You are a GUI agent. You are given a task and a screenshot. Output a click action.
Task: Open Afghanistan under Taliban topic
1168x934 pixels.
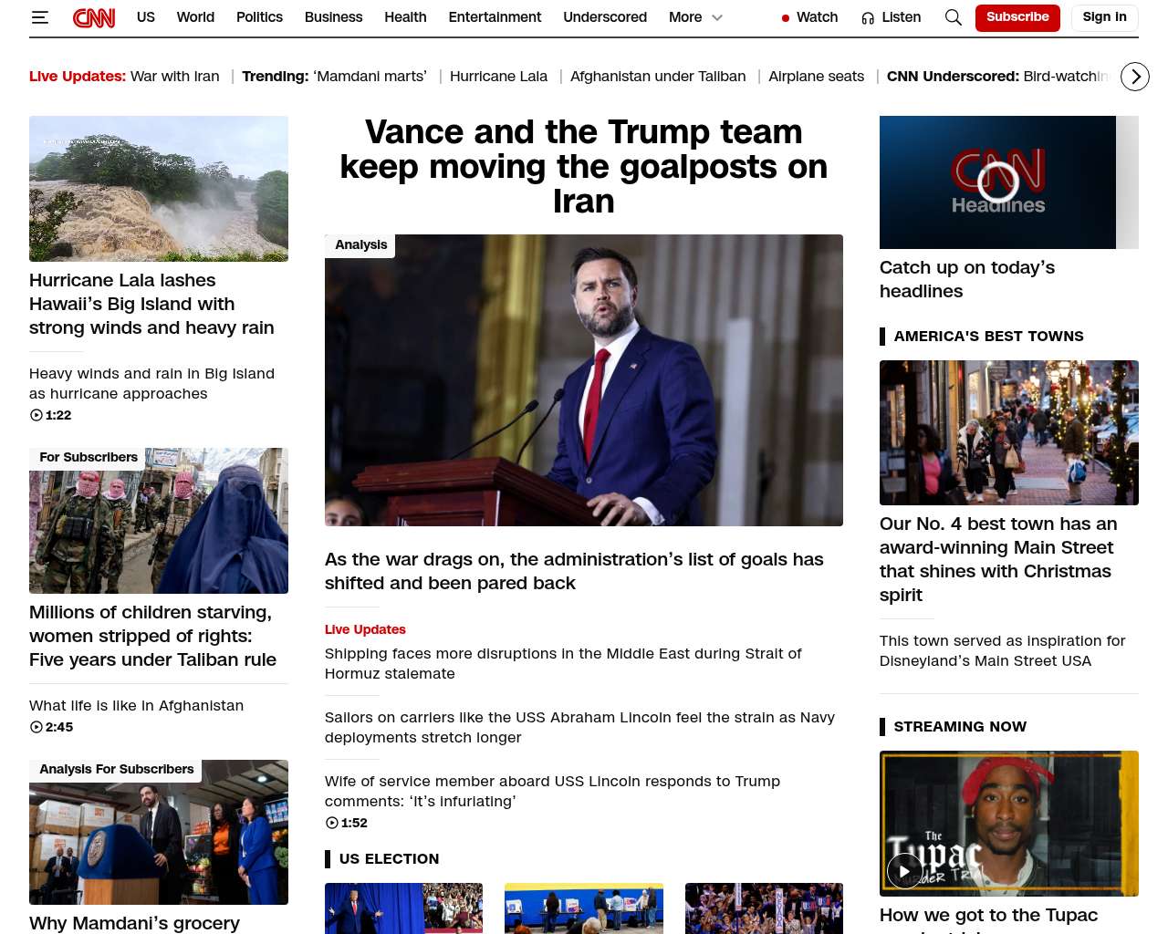coord(658,77)
